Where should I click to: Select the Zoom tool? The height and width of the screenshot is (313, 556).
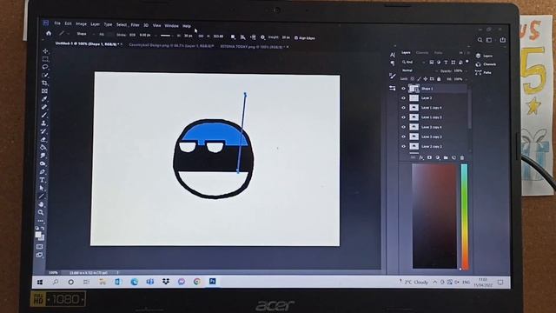[41, 212]
